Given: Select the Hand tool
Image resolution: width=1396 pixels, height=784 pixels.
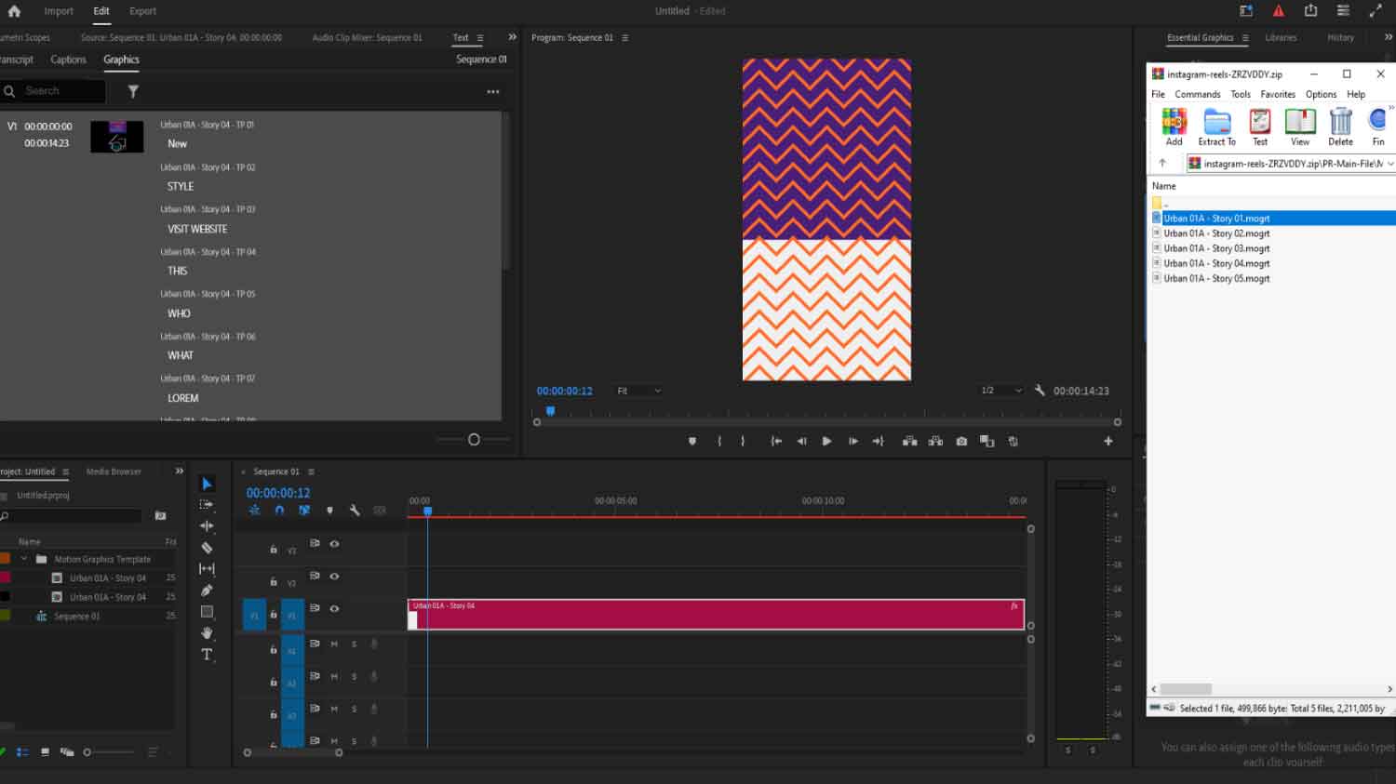Looking at the screenshot, I should pyautogui.click(x=207, y=634).
